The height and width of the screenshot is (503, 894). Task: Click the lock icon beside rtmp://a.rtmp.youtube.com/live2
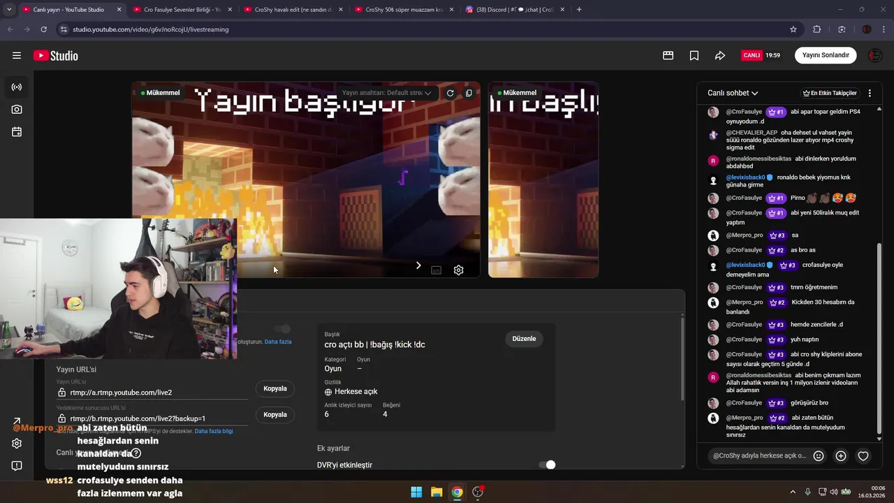coord(62,393)
